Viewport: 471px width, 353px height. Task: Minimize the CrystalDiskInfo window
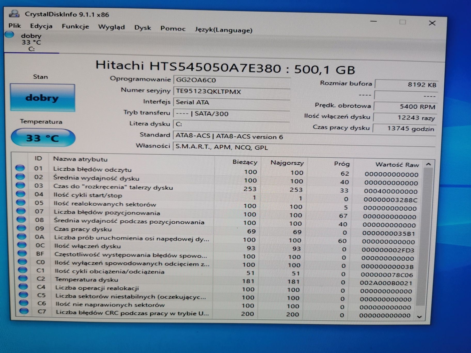[373, 21]
